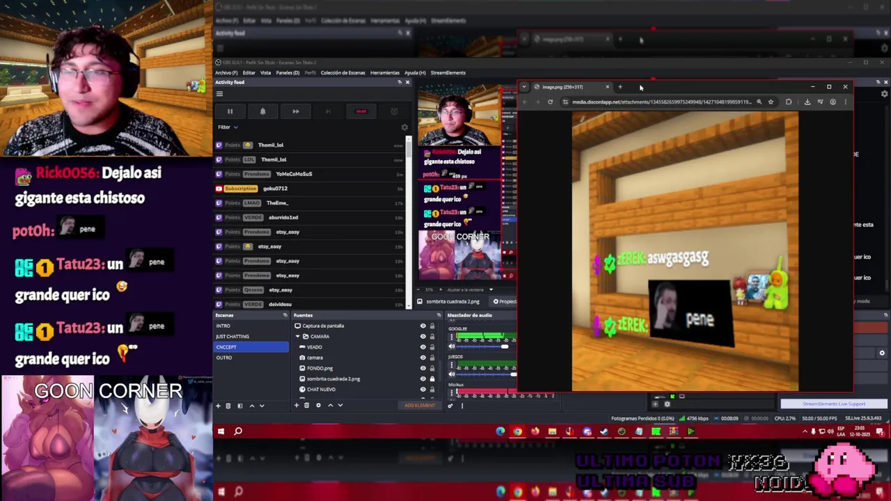Add a new source in Fuentes
Viewport: 891px width, 501px height.
[x=297, y=405]
